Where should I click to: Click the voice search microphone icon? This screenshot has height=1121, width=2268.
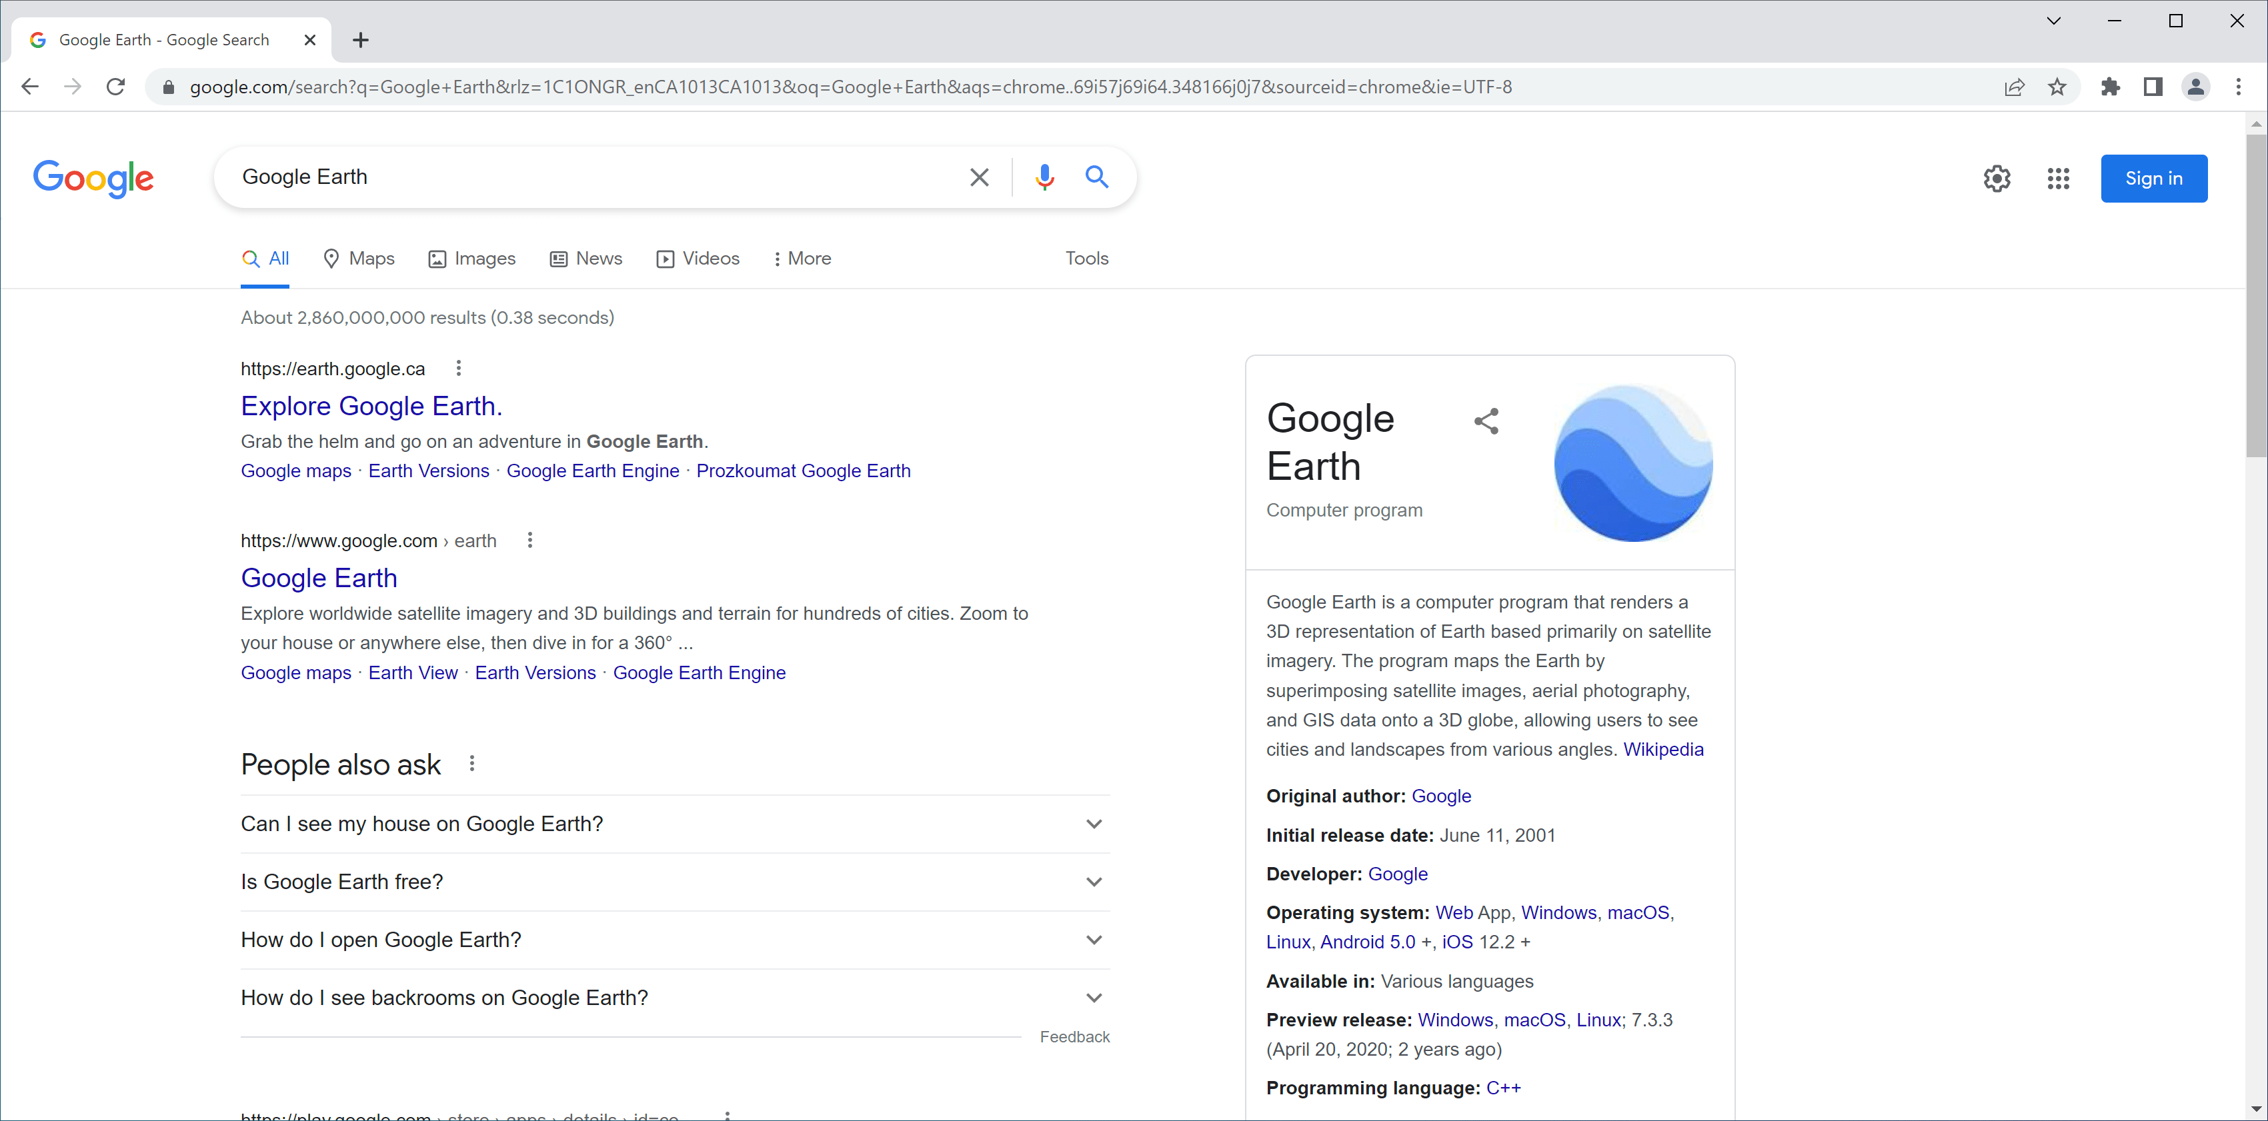pos(1044,178)
